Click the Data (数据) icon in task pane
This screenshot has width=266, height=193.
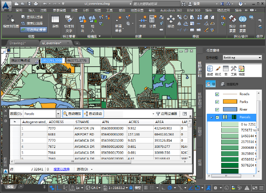point(210,68)
